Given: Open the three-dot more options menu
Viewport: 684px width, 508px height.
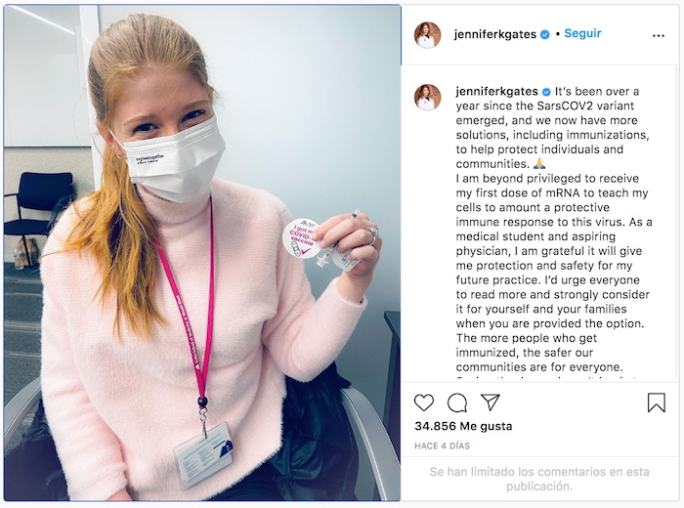Looking at the screenshot, I should (x=659, y=36).
